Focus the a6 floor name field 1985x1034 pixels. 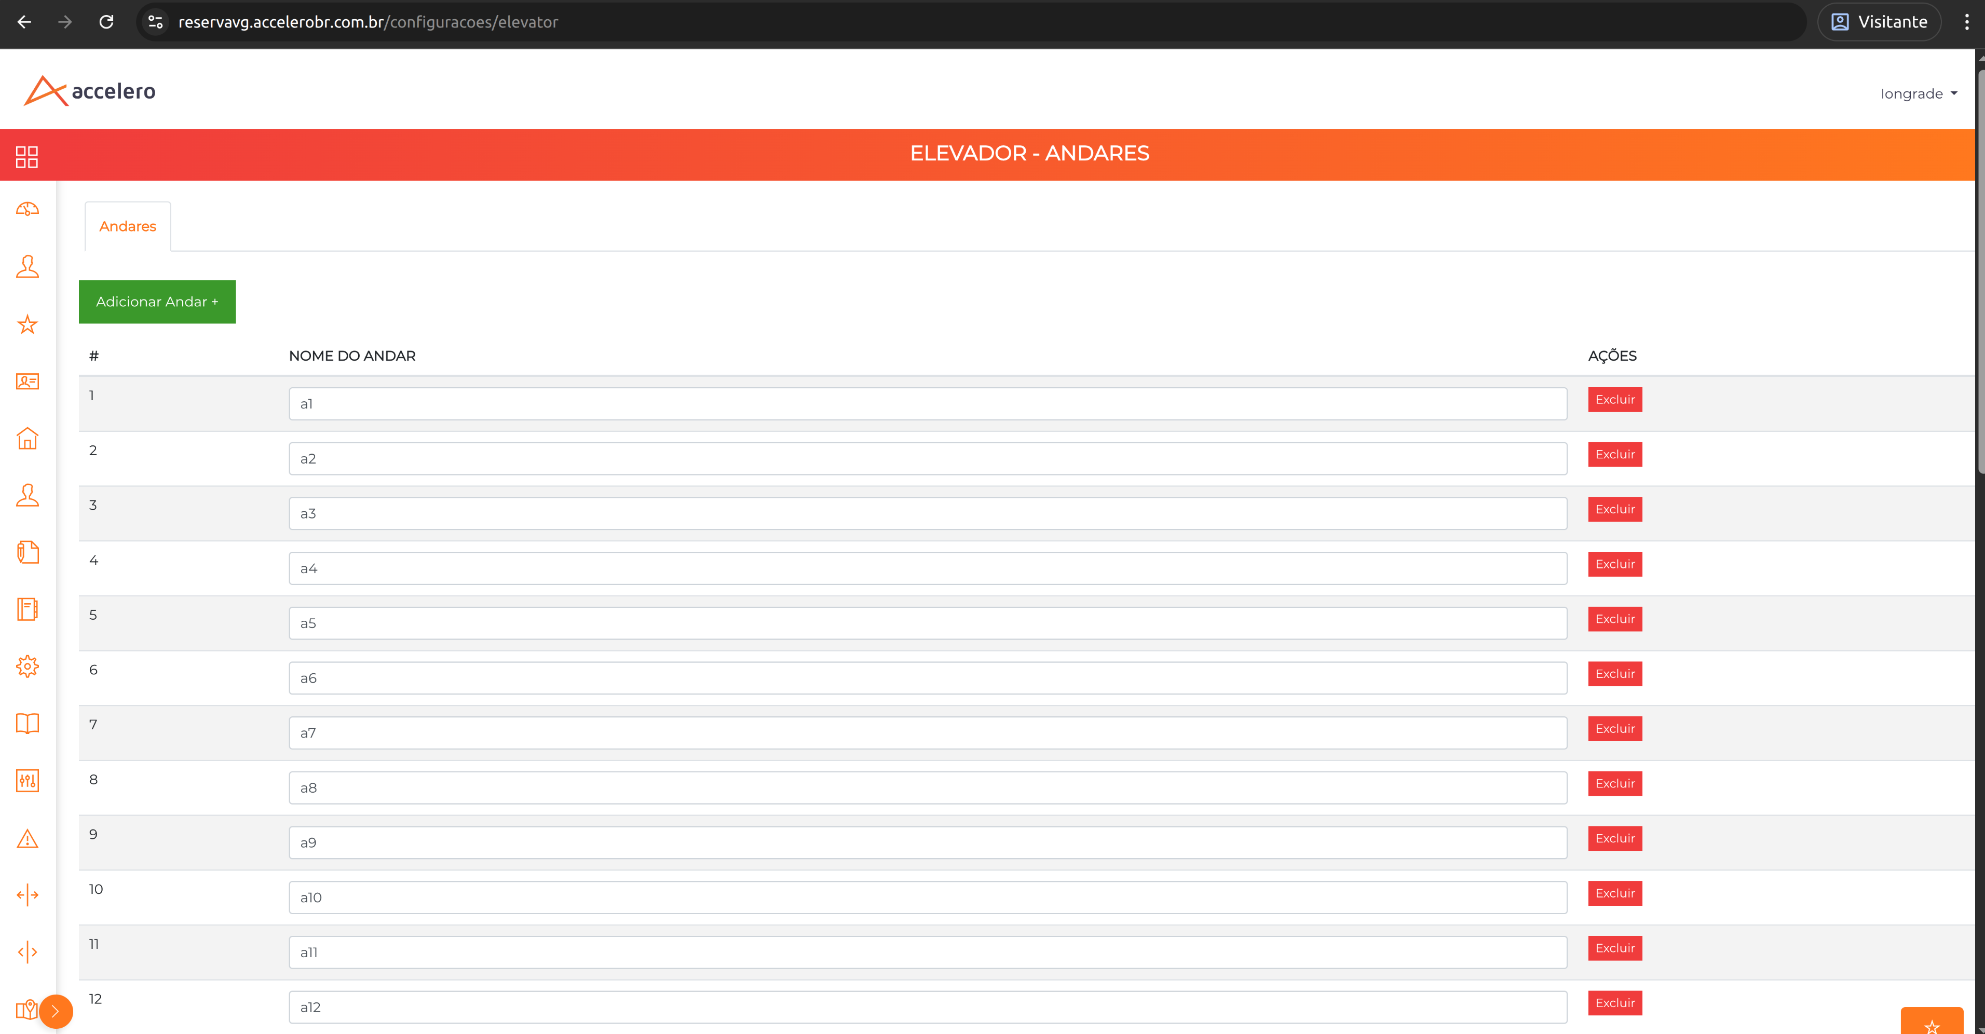click(x=928, y=678)
